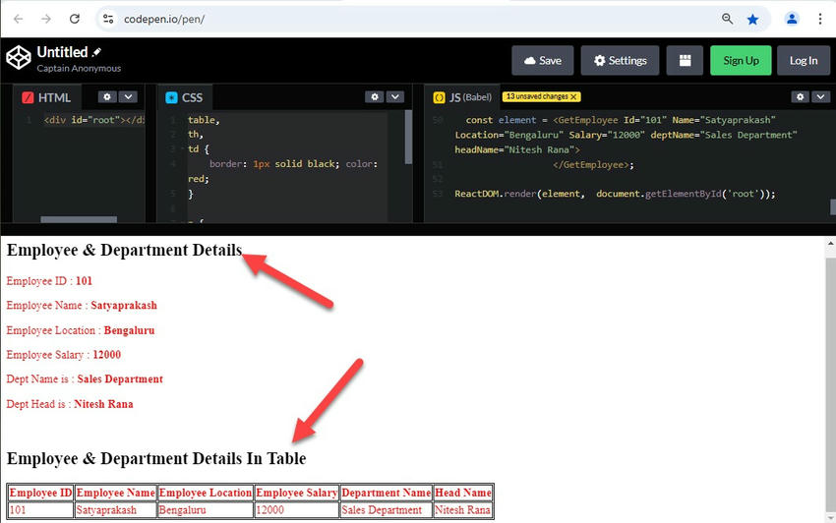836x523 pixels.
Task: Click the Employee ID table header
Action: point(41,493)
